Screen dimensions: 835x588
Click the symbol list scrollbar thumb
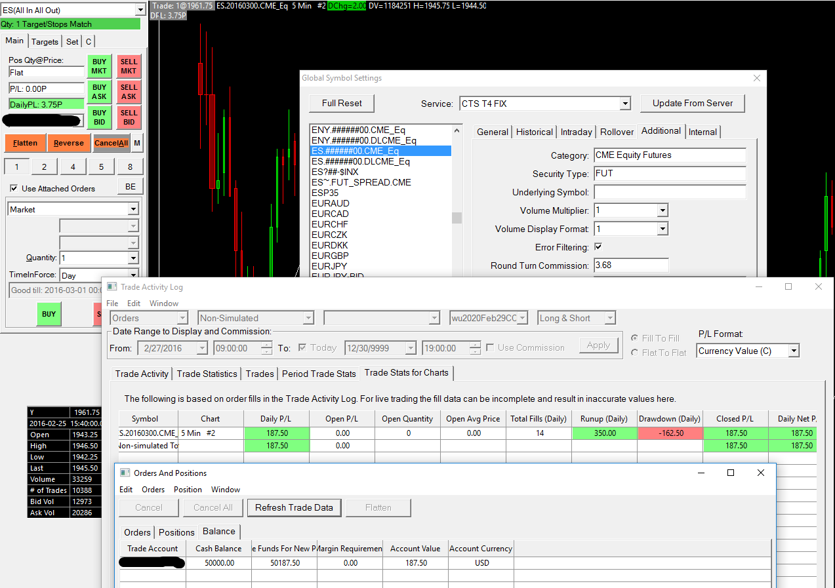(x=457, y=218)
